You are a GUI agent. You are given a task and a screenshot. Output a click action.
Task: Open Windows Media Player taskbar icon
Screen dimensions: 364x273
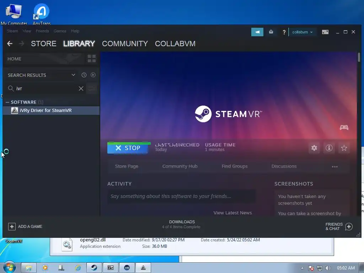[x=45, y=268]
